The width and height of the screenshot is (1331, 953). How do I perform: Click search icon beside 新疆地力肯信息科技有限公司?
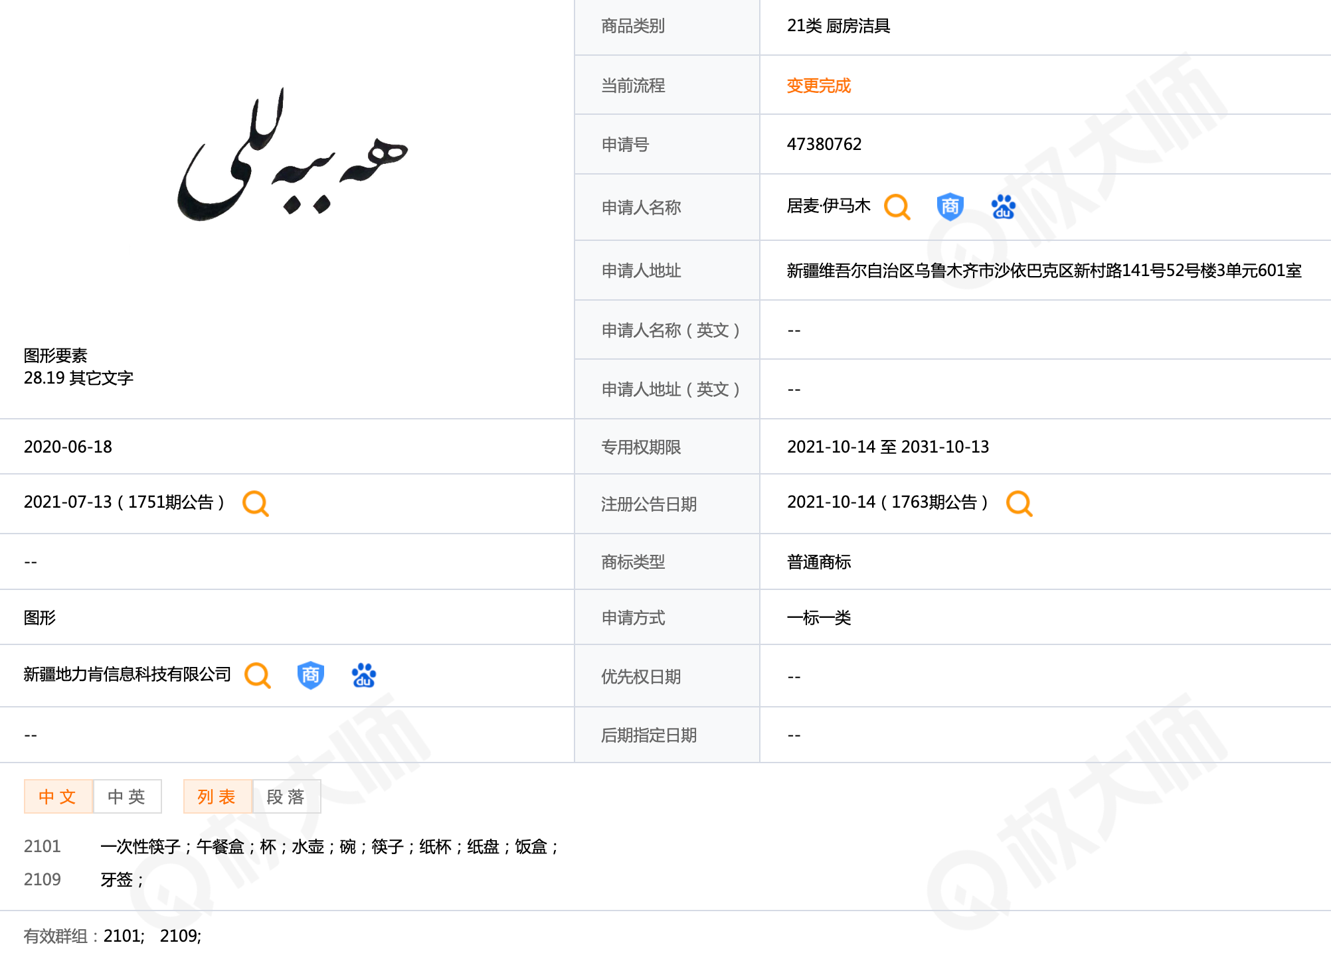[x=257, y=676]
